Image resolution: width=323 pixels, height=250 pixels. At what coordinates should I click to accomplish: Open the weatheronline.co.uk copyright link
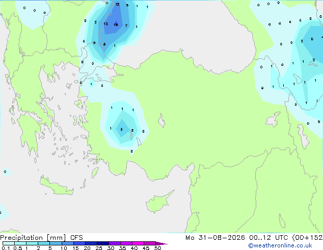(x=280, y=245)
